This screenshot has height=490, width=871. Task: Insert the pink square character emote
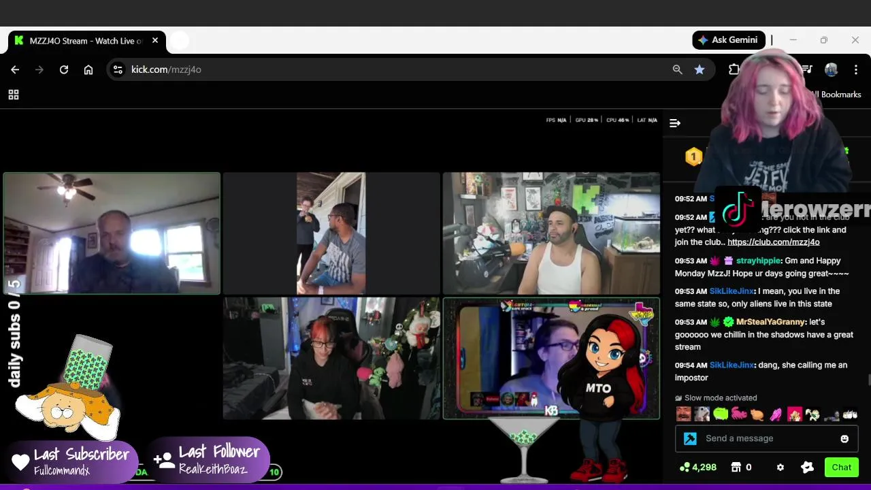[794, 414]
